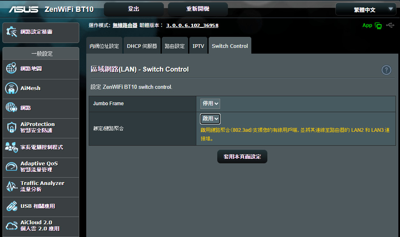The height and width of the screenshot is (237, 400).
Task: Click the ZenWiFi BT10 title text
Action: (x=69, y=9)
